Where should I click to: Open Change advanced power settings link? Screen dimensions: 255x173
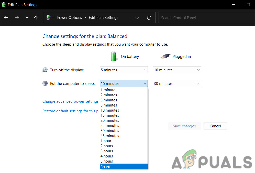coord(70,101)
